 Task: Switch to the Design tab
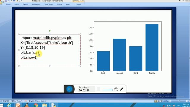click(26, 4)
